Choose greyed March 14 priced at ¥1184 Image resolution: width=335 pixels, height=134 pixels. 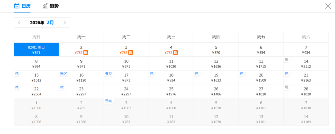point(306,119)
